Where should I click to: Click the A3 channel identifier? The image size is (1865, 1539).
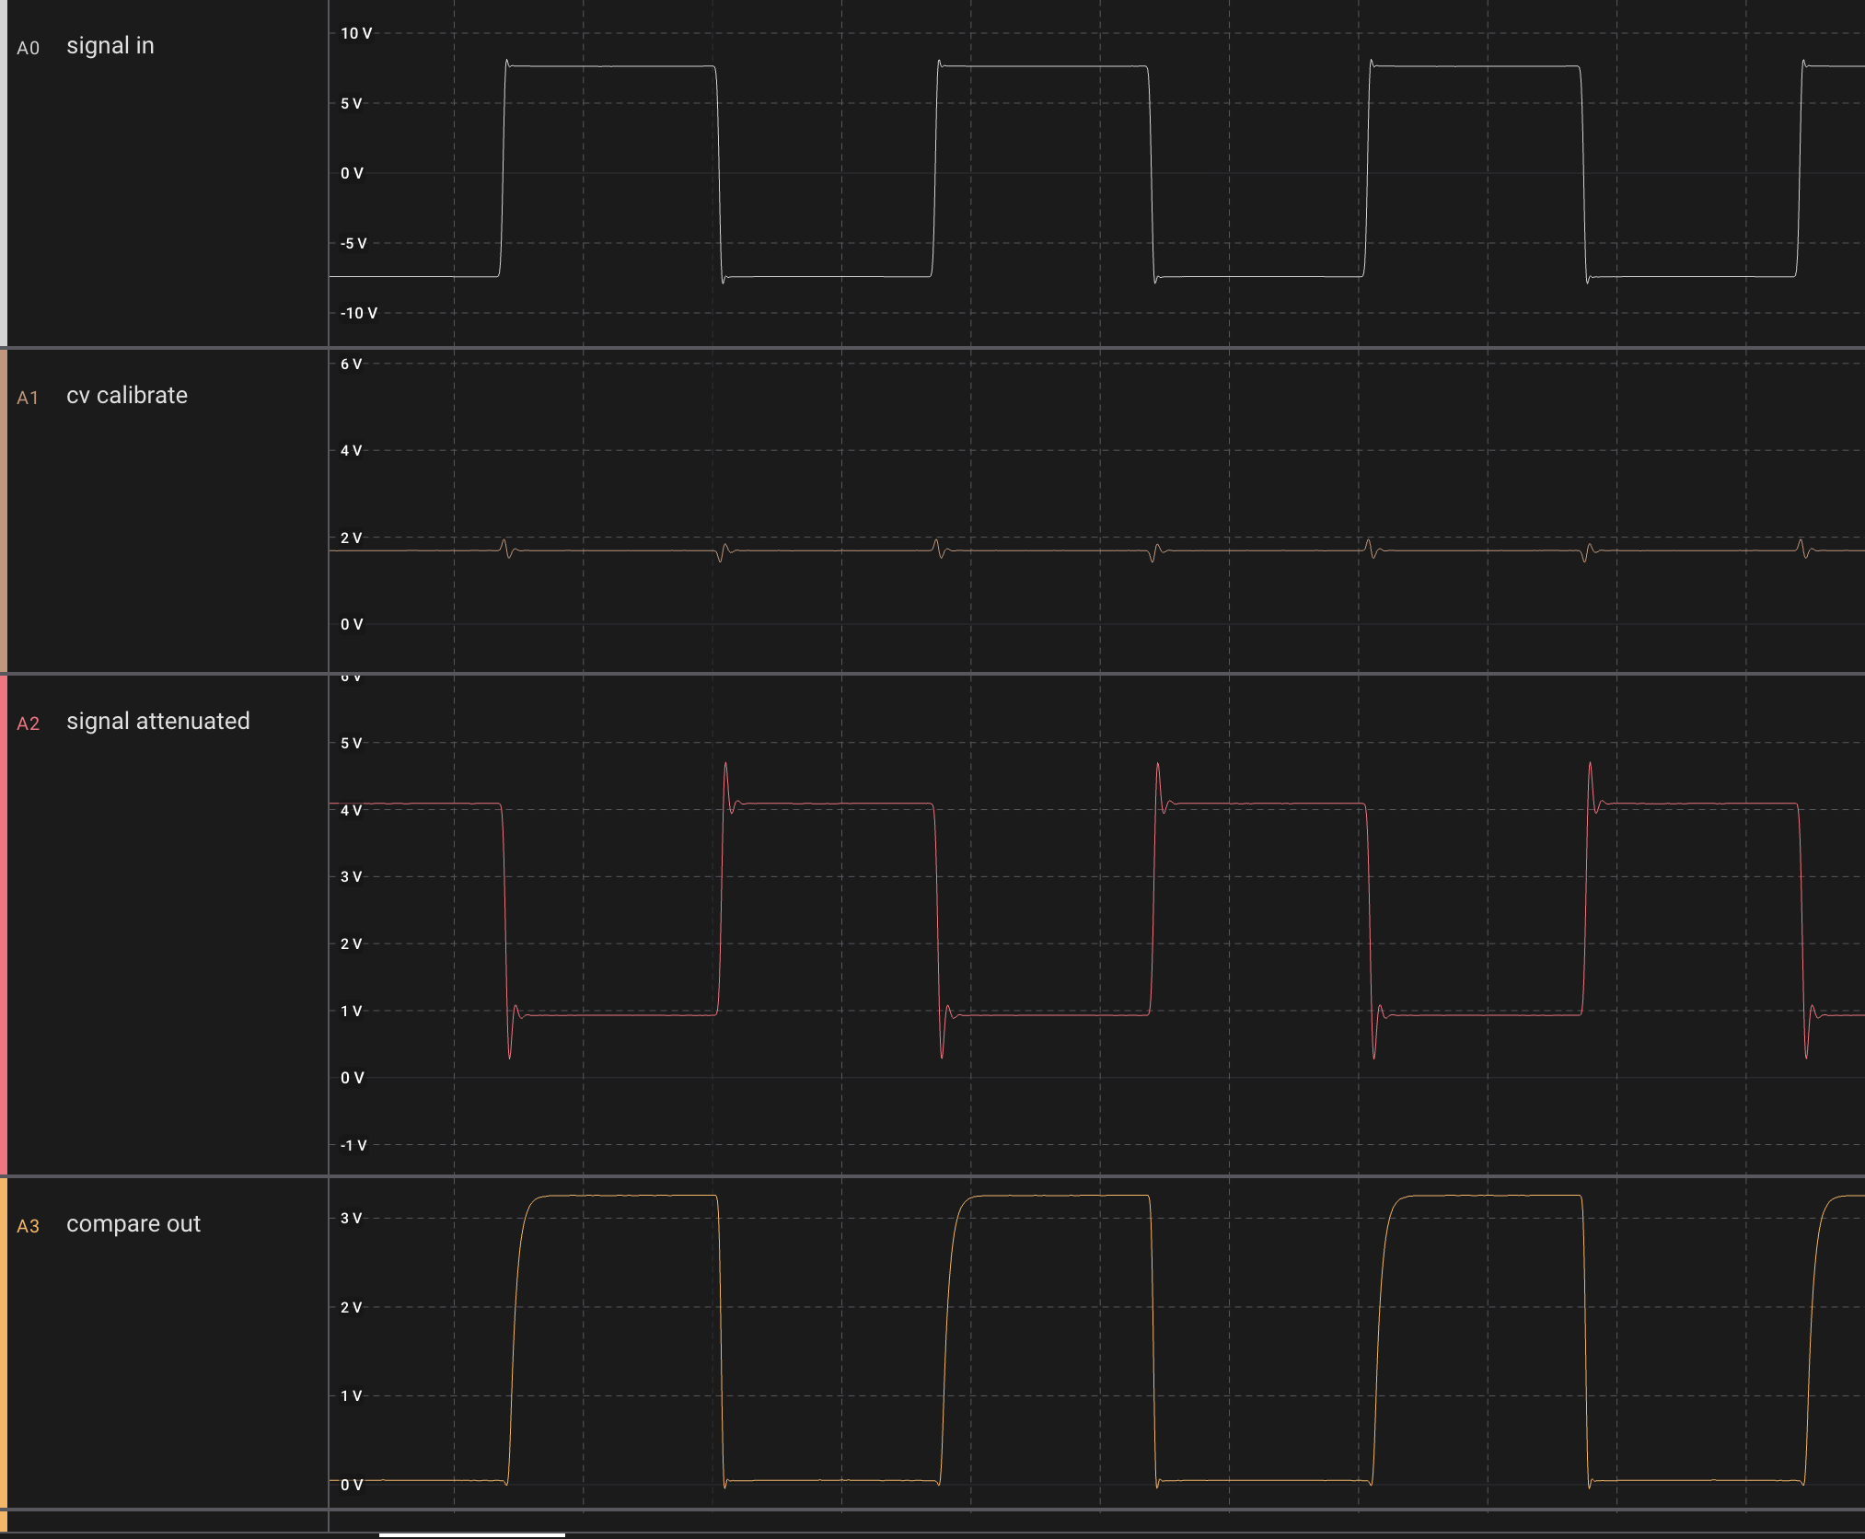click(x=28, y=1226)
